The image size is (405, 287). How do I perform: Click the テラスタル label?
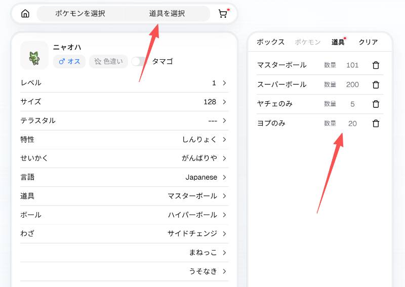(38, 120)
